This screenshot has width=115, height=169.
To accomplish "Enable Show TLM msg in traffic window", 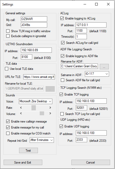I will coord(8,31).
